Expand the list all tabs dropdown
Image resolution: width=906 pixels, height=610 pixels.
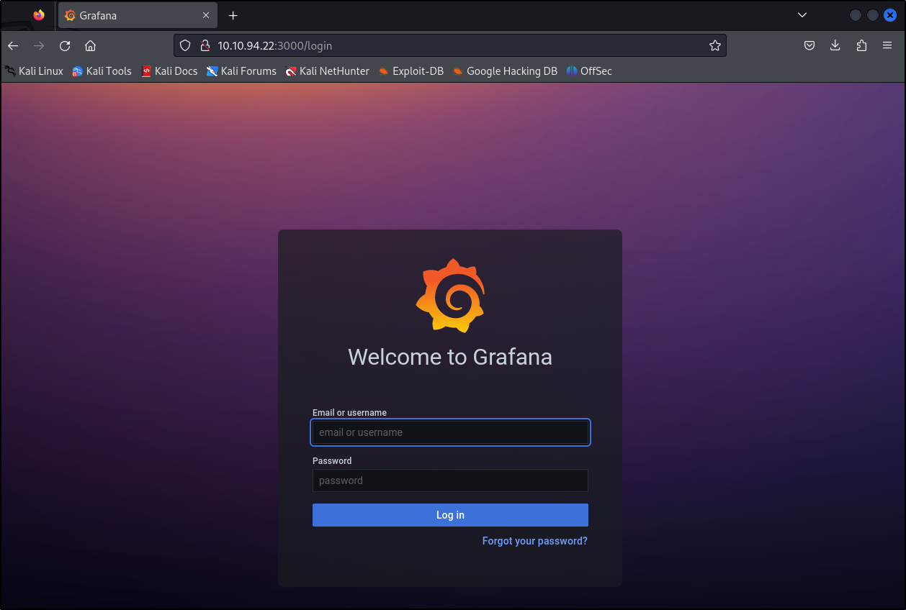[x=802, y=15]
